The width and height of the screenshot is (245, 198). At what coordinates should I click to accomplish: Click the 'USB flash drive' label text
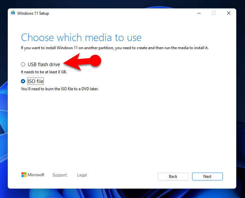[44, 64]
